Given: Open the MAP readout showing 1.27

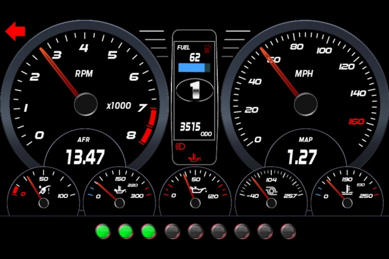Looking at the screenshot, I should pos(302,157).
